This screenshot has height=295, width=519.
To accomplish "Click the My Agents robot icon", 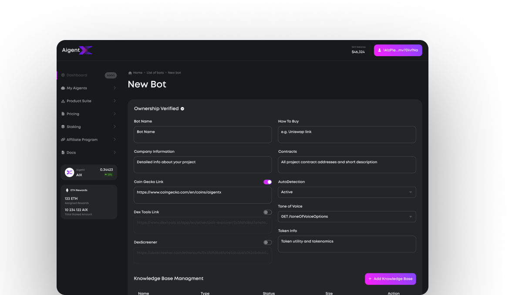I will click(63, 88).
